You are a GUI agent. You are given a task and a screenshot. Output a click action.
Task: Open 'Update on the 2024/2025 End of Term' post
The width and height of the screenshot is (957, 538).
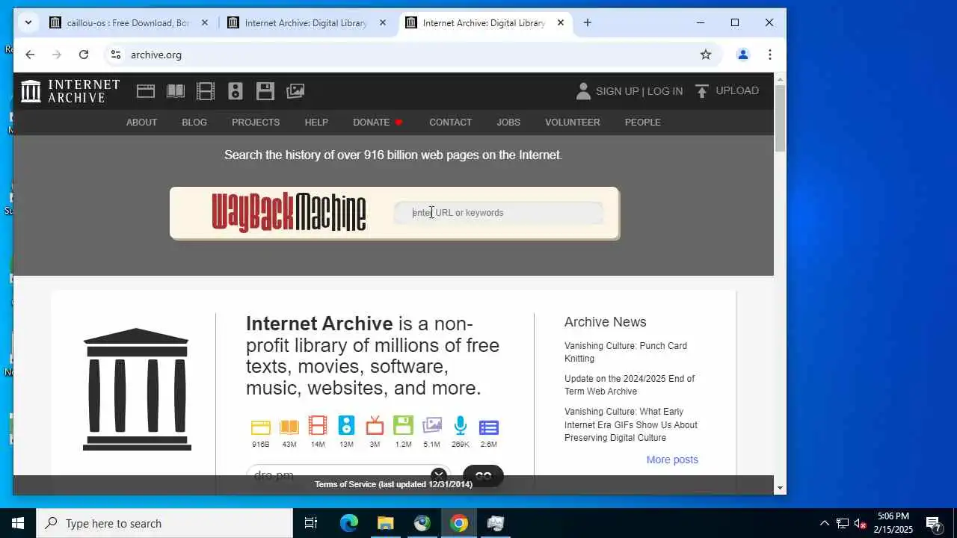pos(630,385)
